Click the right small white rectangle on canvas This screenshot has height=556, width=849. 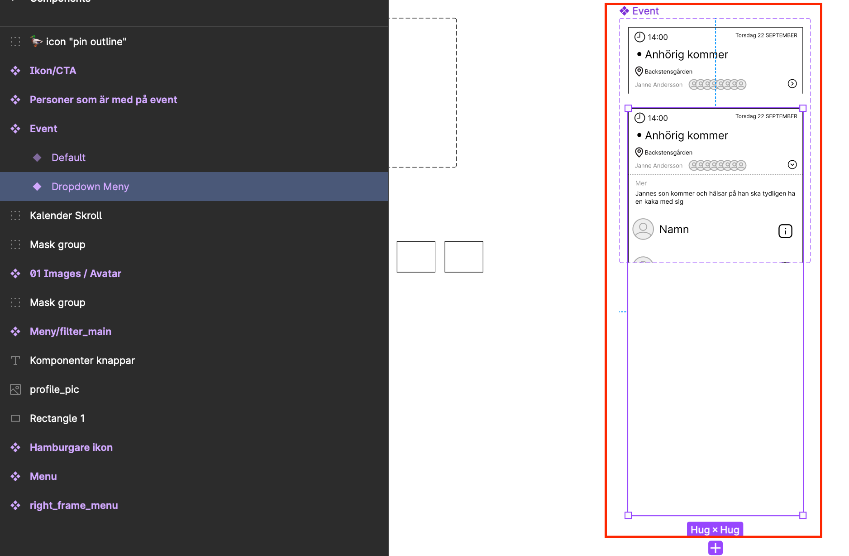click(x=464, y=257)
